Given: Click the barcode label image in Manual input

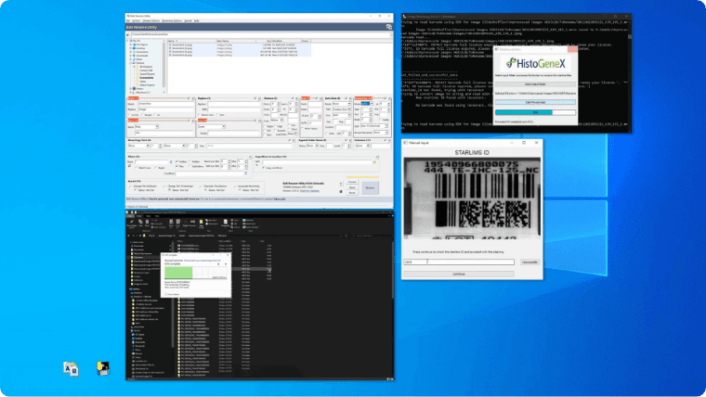Looking at the screenshot, I should pyautogui.click(x=472, y=198).
